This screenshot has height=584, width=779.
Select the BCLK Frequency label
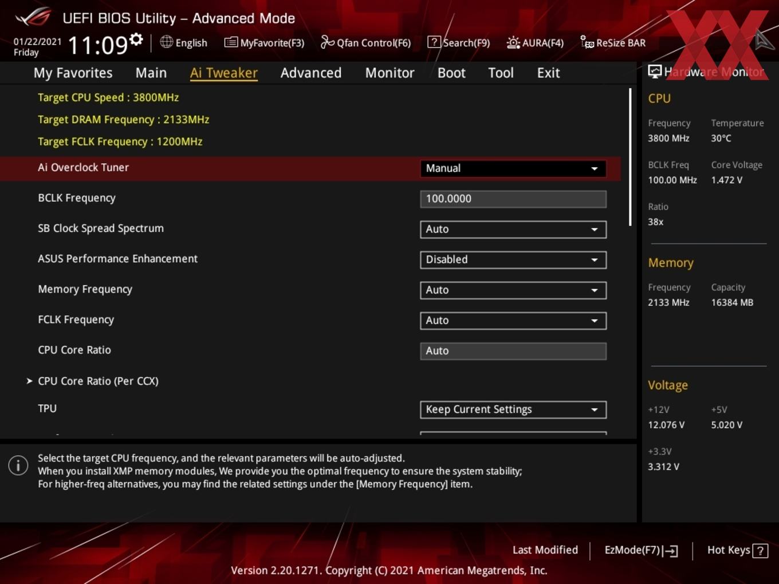click(x=77, y=198)
